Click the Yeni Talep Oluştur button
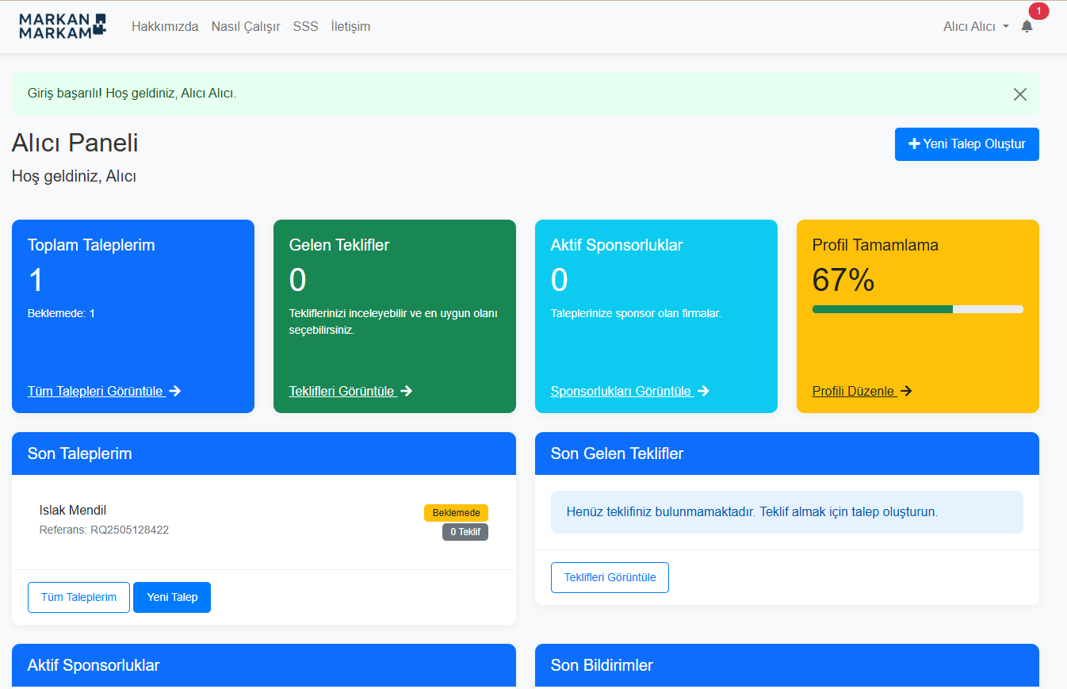The width and height of the screenshot is (1067, 689). tap(966, 144)
